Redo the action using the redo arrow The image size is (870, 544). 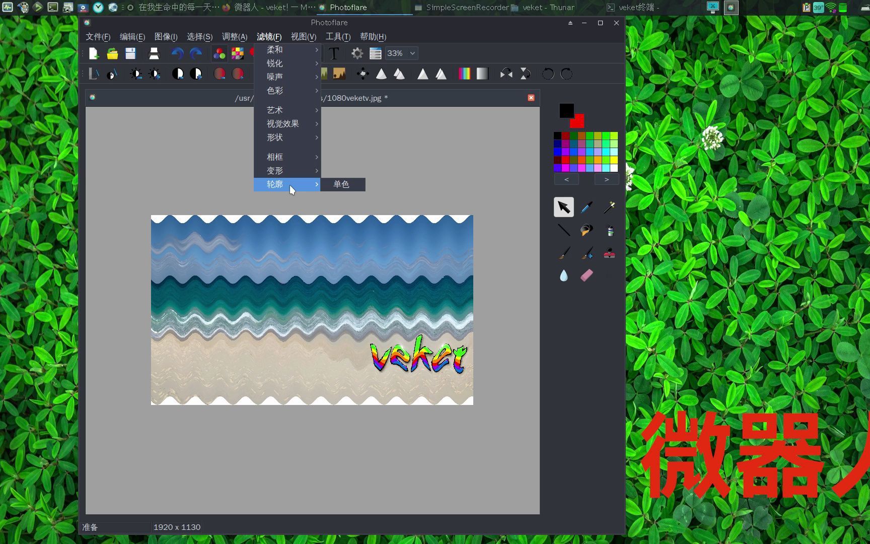pos(196,53)
